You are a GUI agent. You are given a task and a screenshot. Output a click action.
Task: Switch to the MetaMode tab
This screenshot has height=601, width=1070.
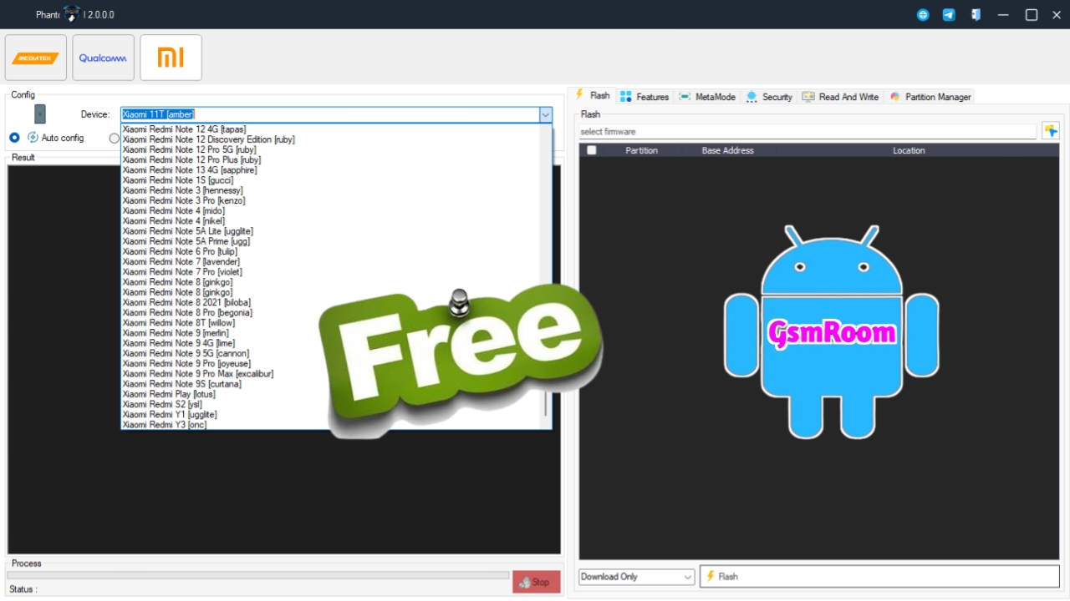tap(707, 97)
